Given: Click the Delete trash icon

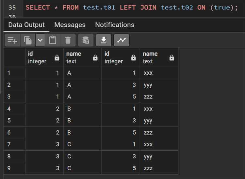Looking at the screenshot, I should [68, 40].
